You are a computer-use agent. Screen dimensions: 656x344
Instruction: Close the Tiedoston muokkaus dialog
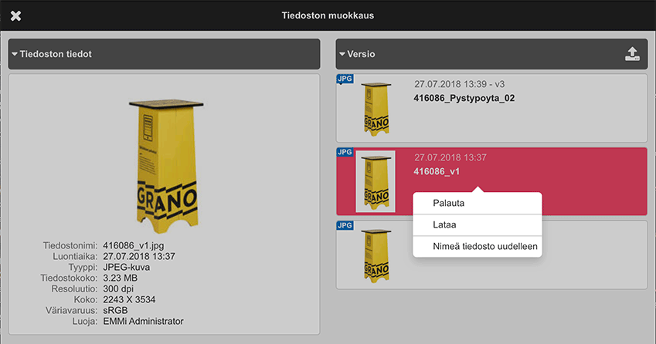coord(15,16)
